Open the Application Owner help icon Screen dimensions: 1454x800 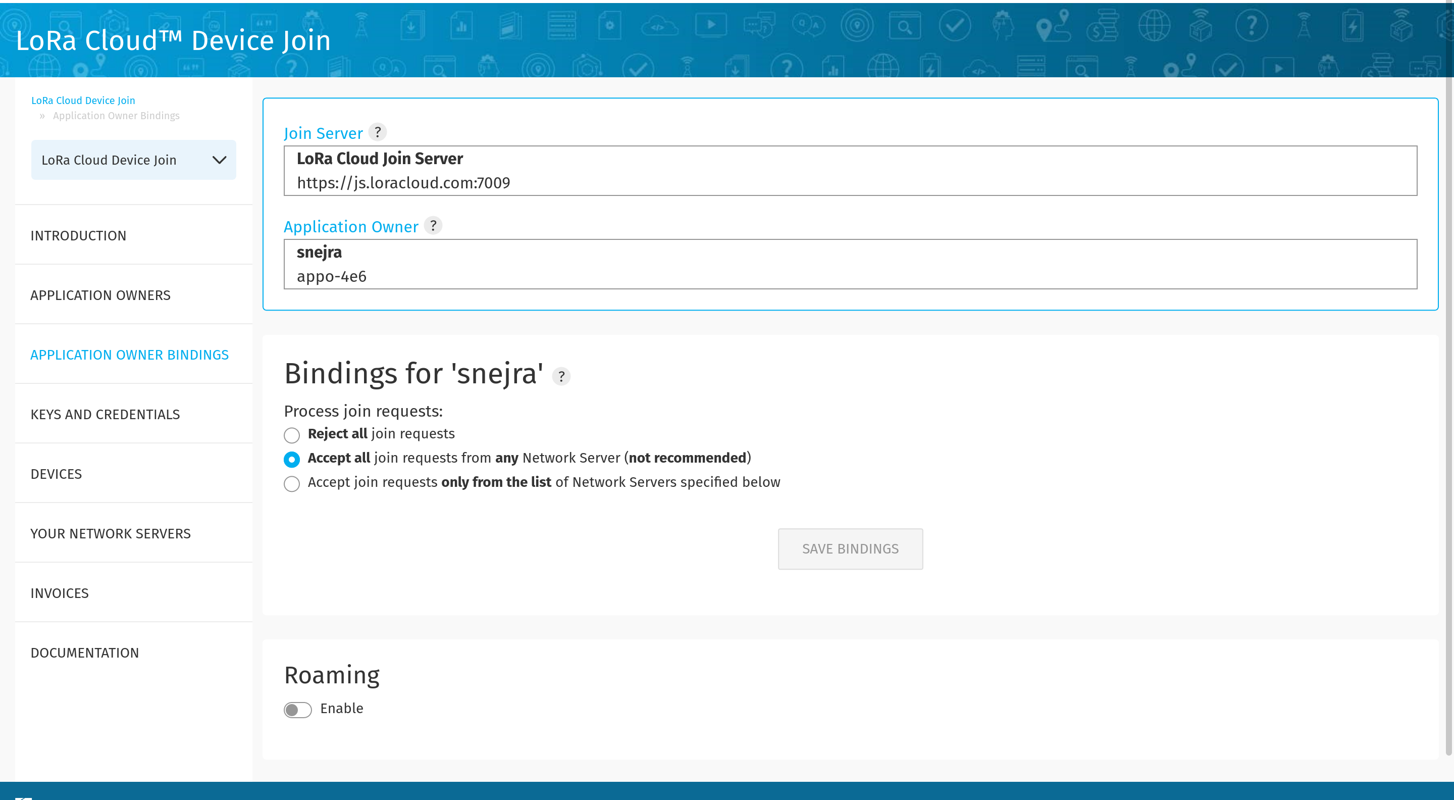click(x=433, y=226)
